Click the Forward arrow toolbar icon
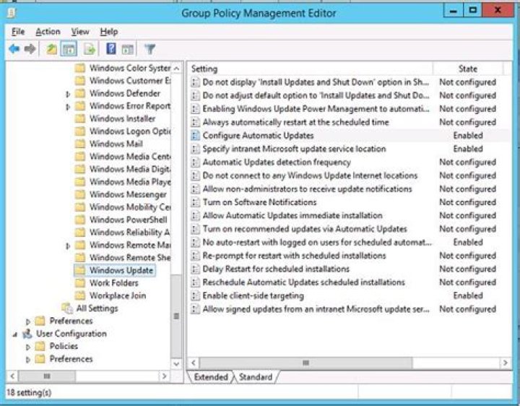This screenshot has width=520, height=406. coord(30,49)
